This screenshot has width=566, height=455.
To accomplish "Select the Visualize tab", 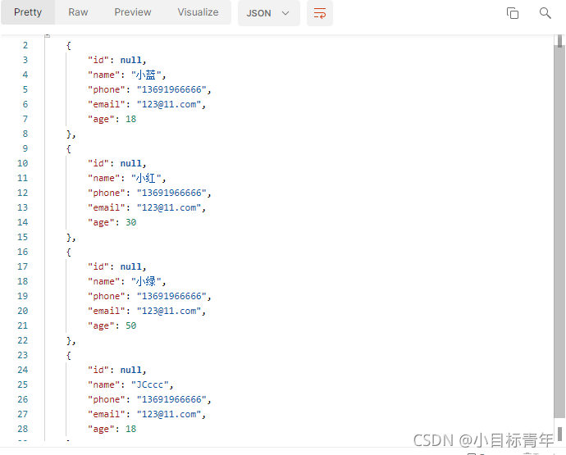I will point(198,12).
